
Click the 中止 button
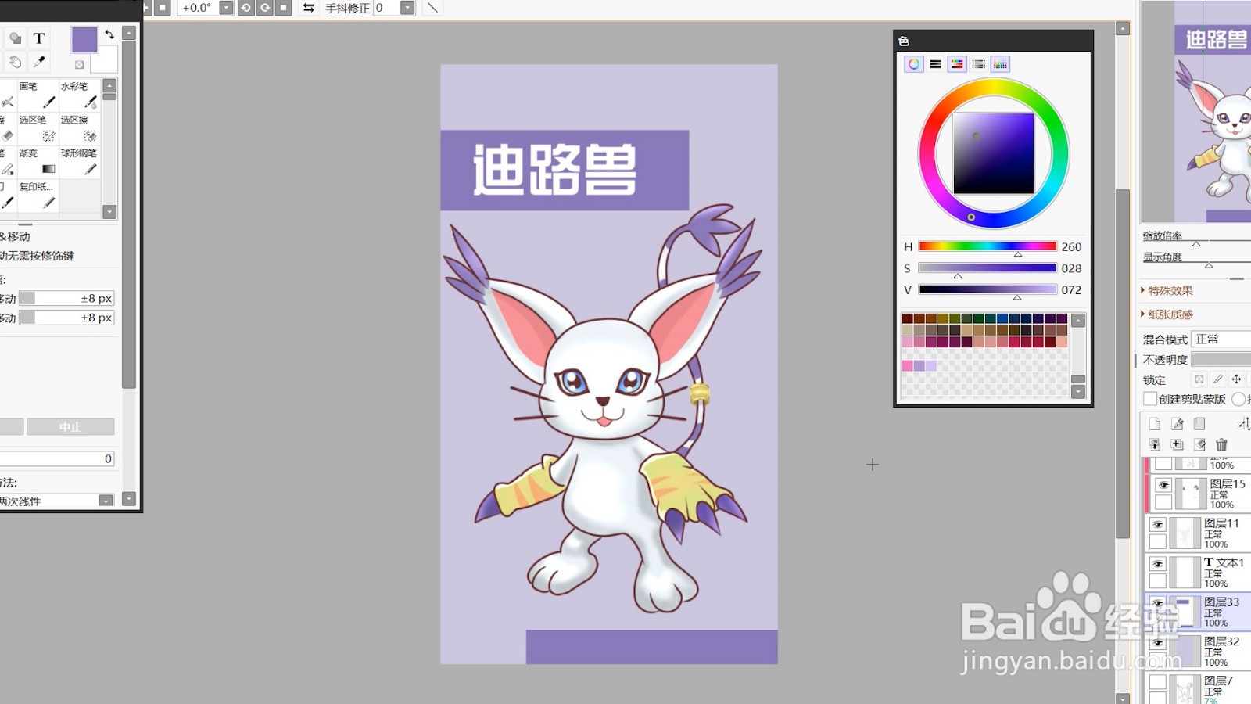tap(69, 426)
